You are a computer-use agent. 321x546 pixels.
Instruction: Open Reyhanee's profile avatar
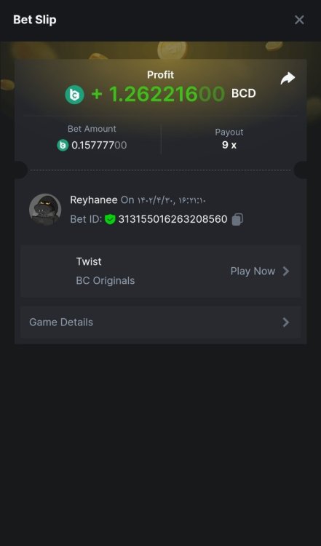click(x=45, y=210)
